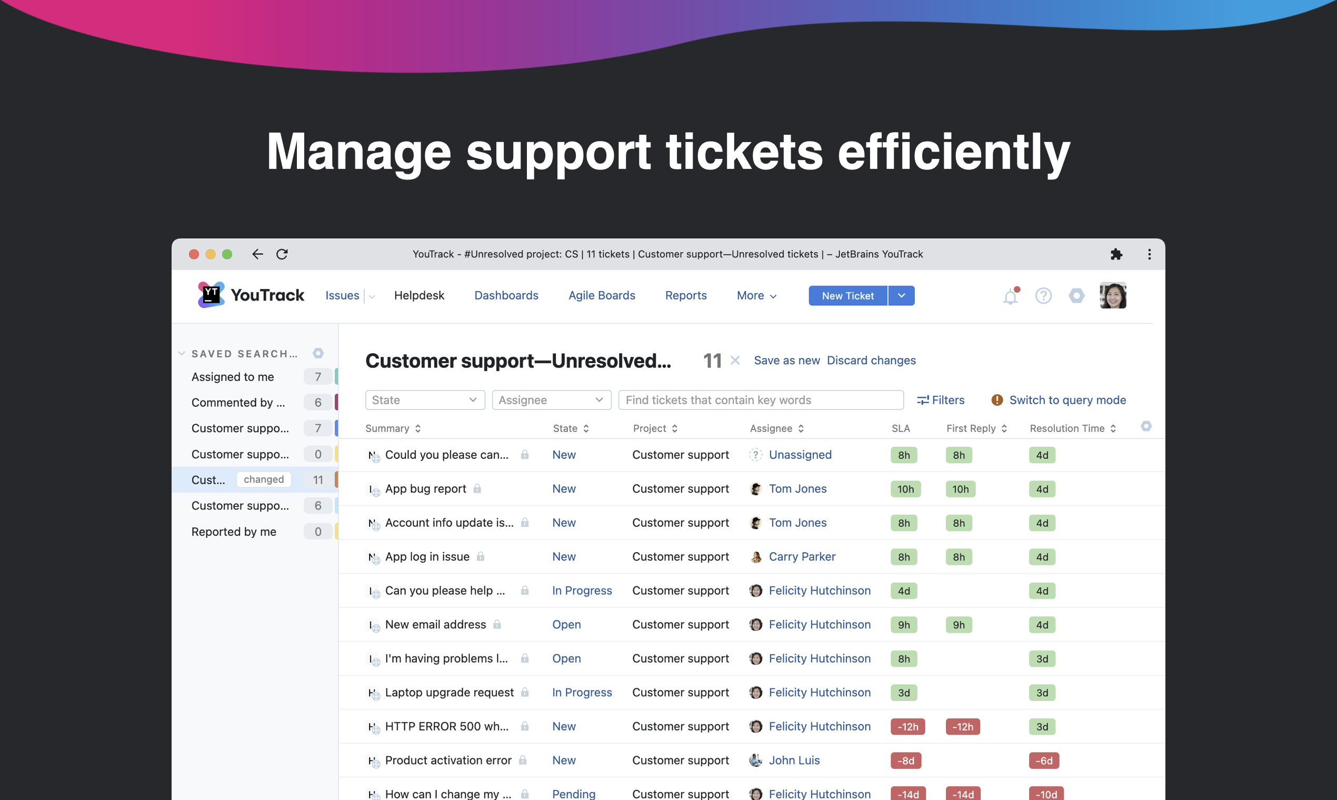This screenshot has width=1337, height=800.
Task: Click Filters link
Action: tap(948, 400)
